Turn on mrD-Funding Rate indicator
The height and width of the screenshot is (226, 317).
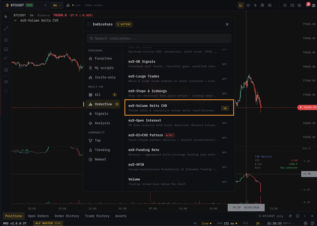pyautogui.click(x=225, y=152)
